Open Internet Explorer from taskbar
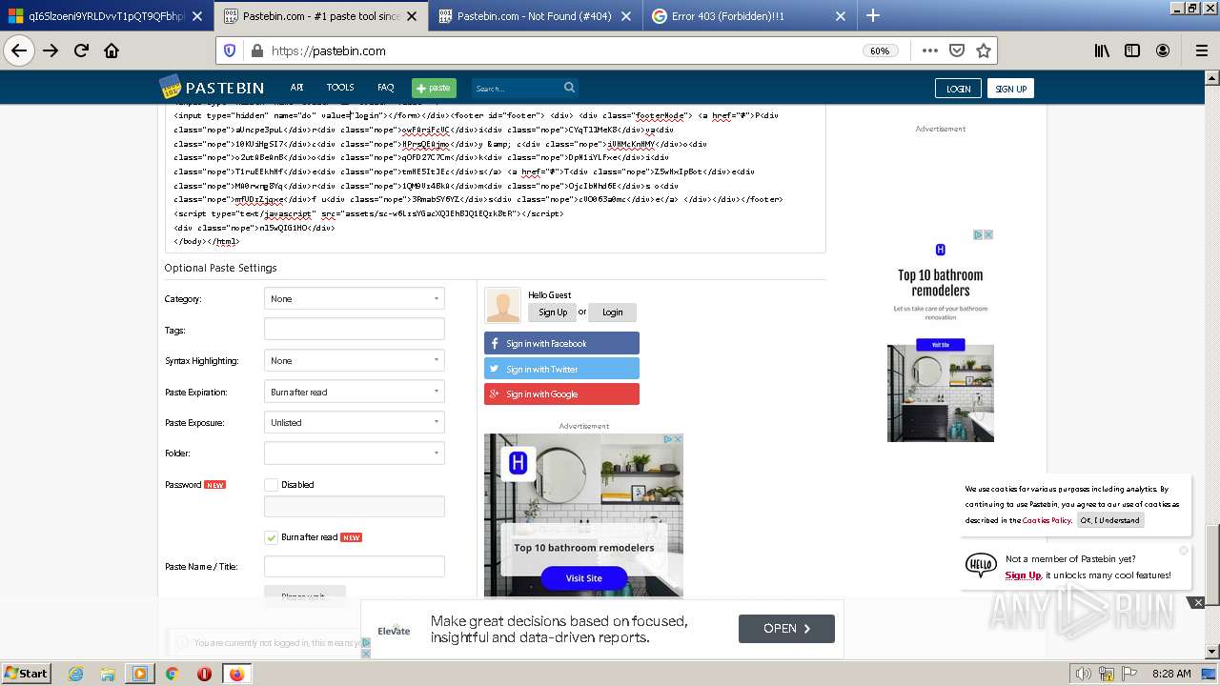1220x686 pixels. click(x=76, y=674)
